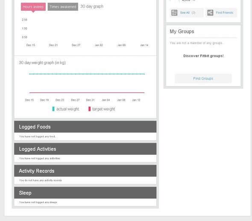
Task: Click the teal actual weight line
Action: (87, 74)
